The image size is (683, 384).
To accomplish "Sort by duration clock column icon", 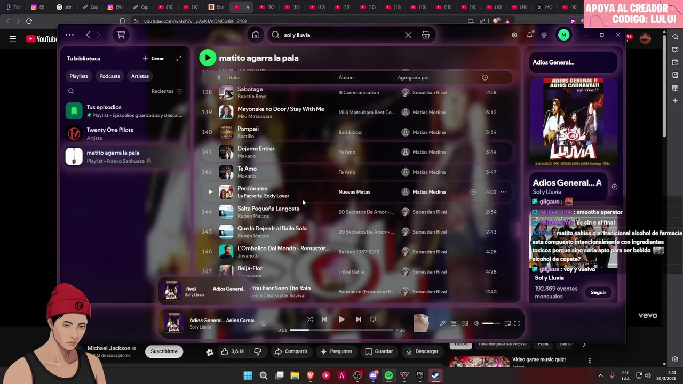I will (x=485, y=77).
